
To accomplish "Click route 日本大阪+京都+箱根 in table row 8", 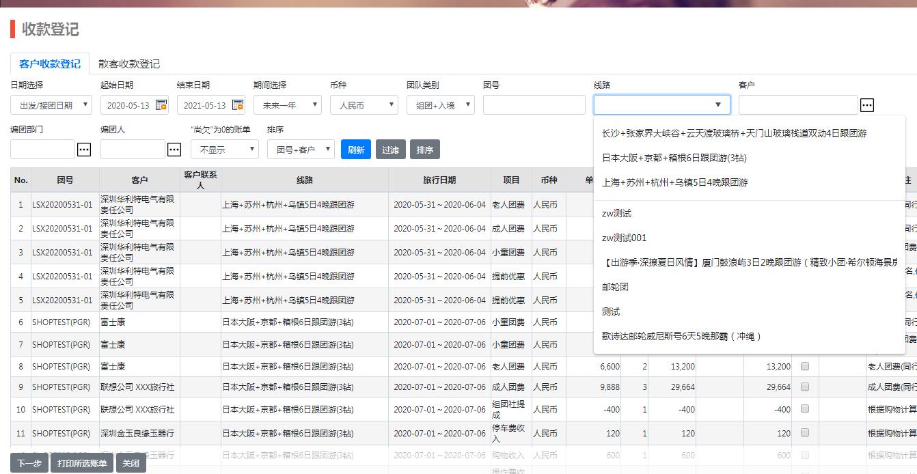I will click(288, 367).
